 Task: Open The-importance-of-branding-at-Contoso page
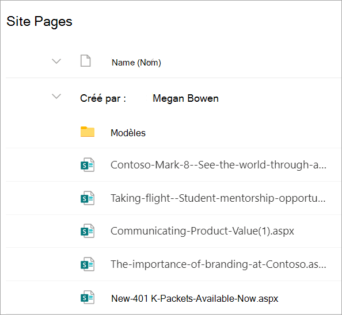[218, 264]
